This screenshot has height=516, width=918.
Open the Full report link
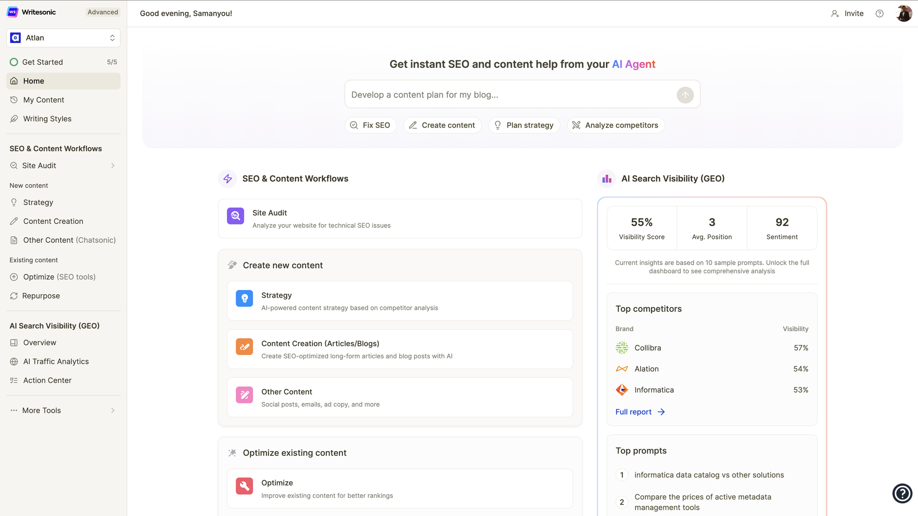point(633,411)
